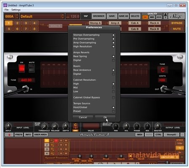Select preset slot 1 button
Image resolution: width=189 pixels, height=168 pixels.
click(x=9, y=23)
